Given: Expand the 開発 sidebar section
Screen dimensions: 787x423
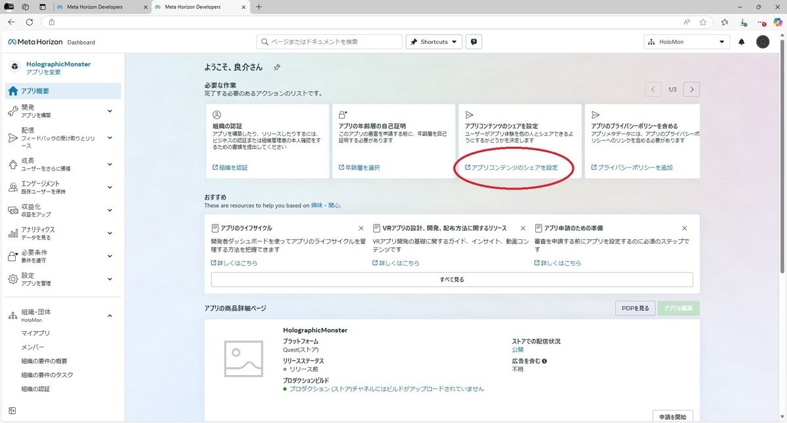Looking at the screenshot, I should pos(110,111).
